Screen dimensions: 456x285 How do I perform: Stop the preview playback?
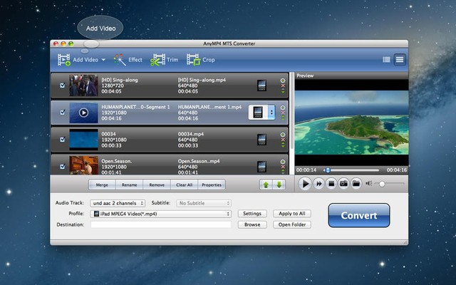pos(331,183)
